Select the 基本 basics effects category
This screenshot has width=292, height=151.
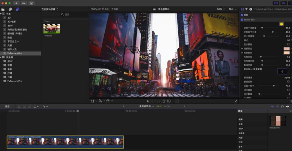241,147
